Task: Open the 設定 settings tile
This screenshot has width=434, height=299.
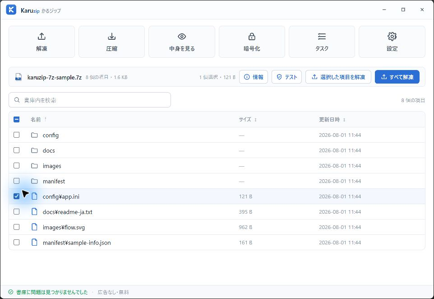Action: pos(392,42)
